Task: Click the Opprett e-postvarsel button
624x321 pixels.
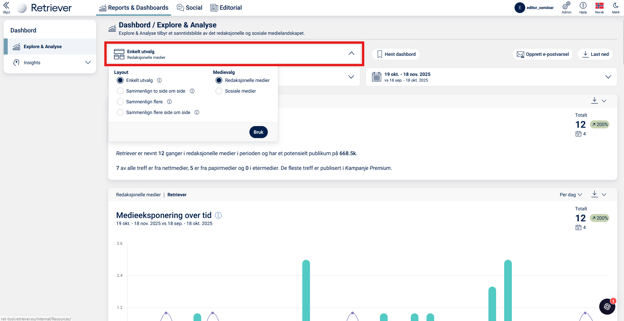Action: [x=543, y=54]
